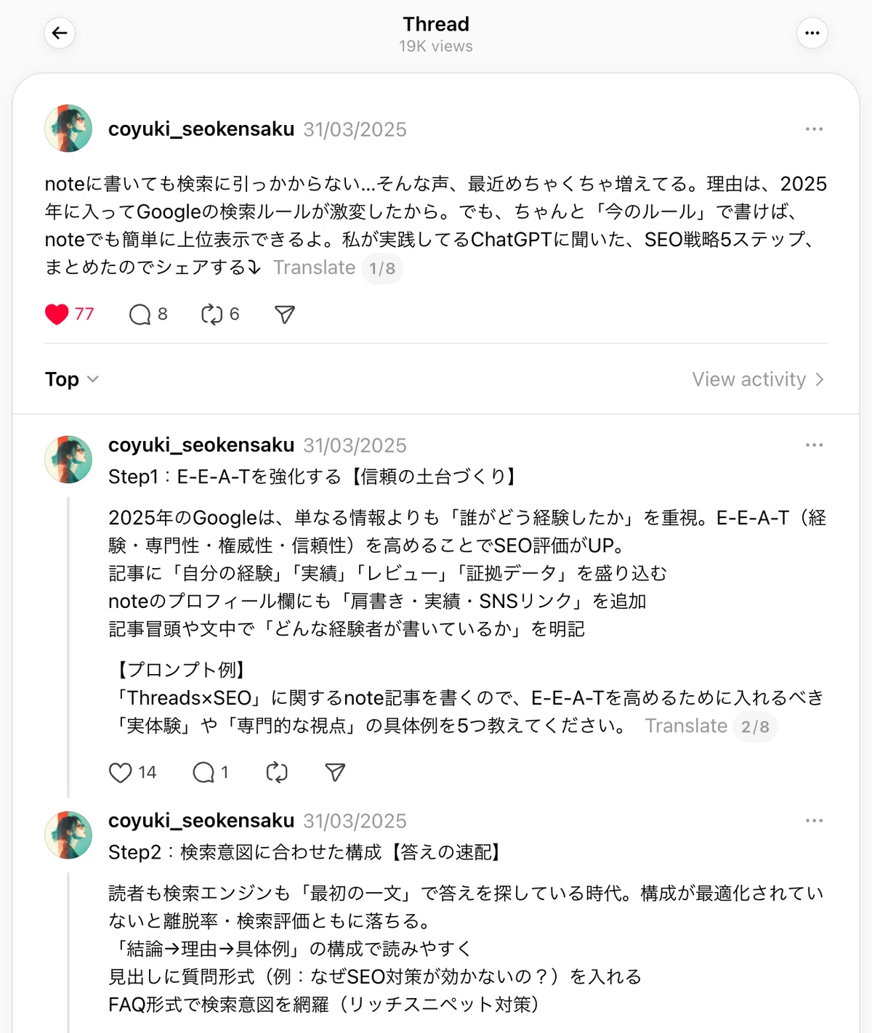The image size is (872, 1033).
Task: Like the Step1 reply with 14 likes
Action: [120, 773]
